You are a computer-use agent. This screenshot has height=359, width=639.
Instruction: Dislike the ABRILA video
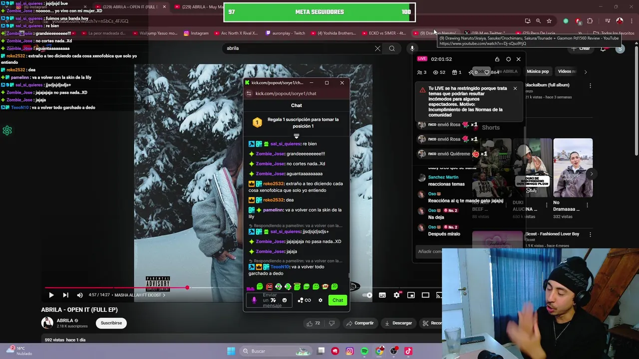pos(331,323)
